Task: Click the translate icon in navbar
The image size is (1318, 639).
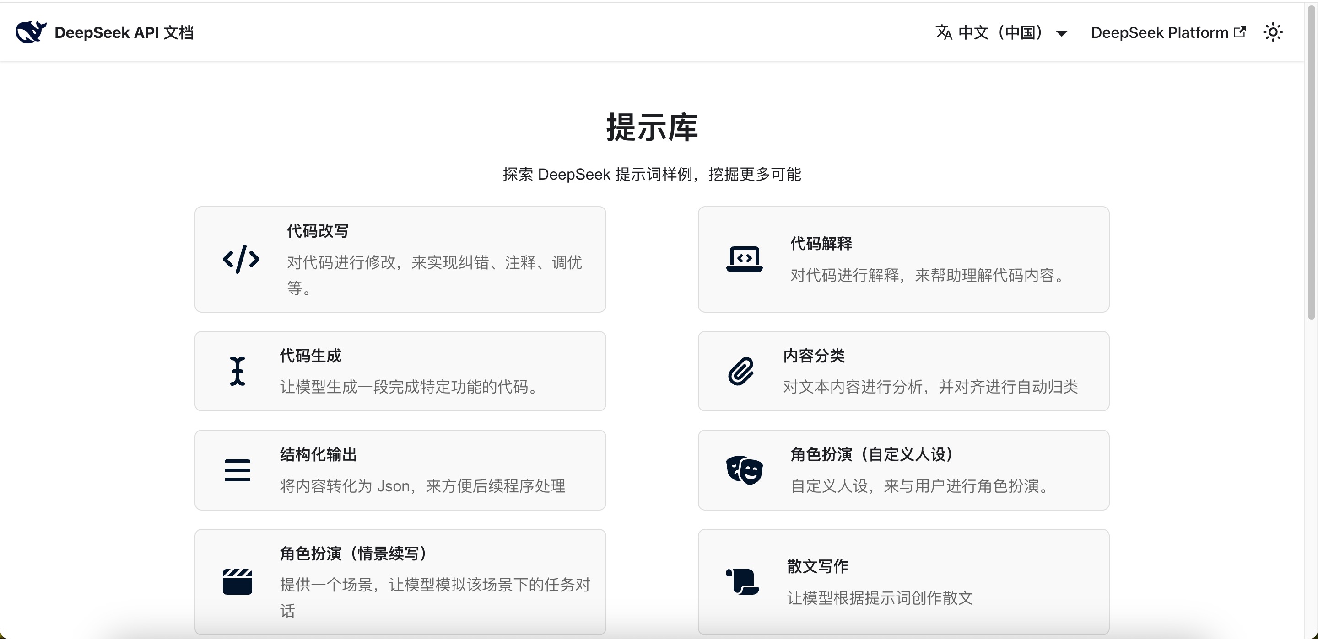Action: 944,33
